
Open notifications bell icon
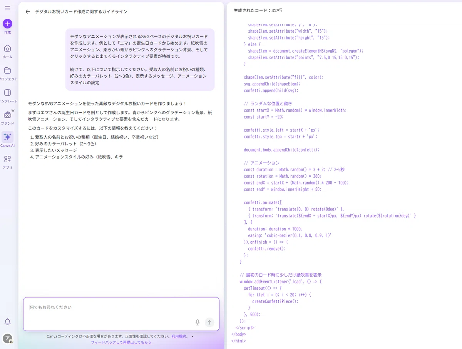[x=7, y=322]
